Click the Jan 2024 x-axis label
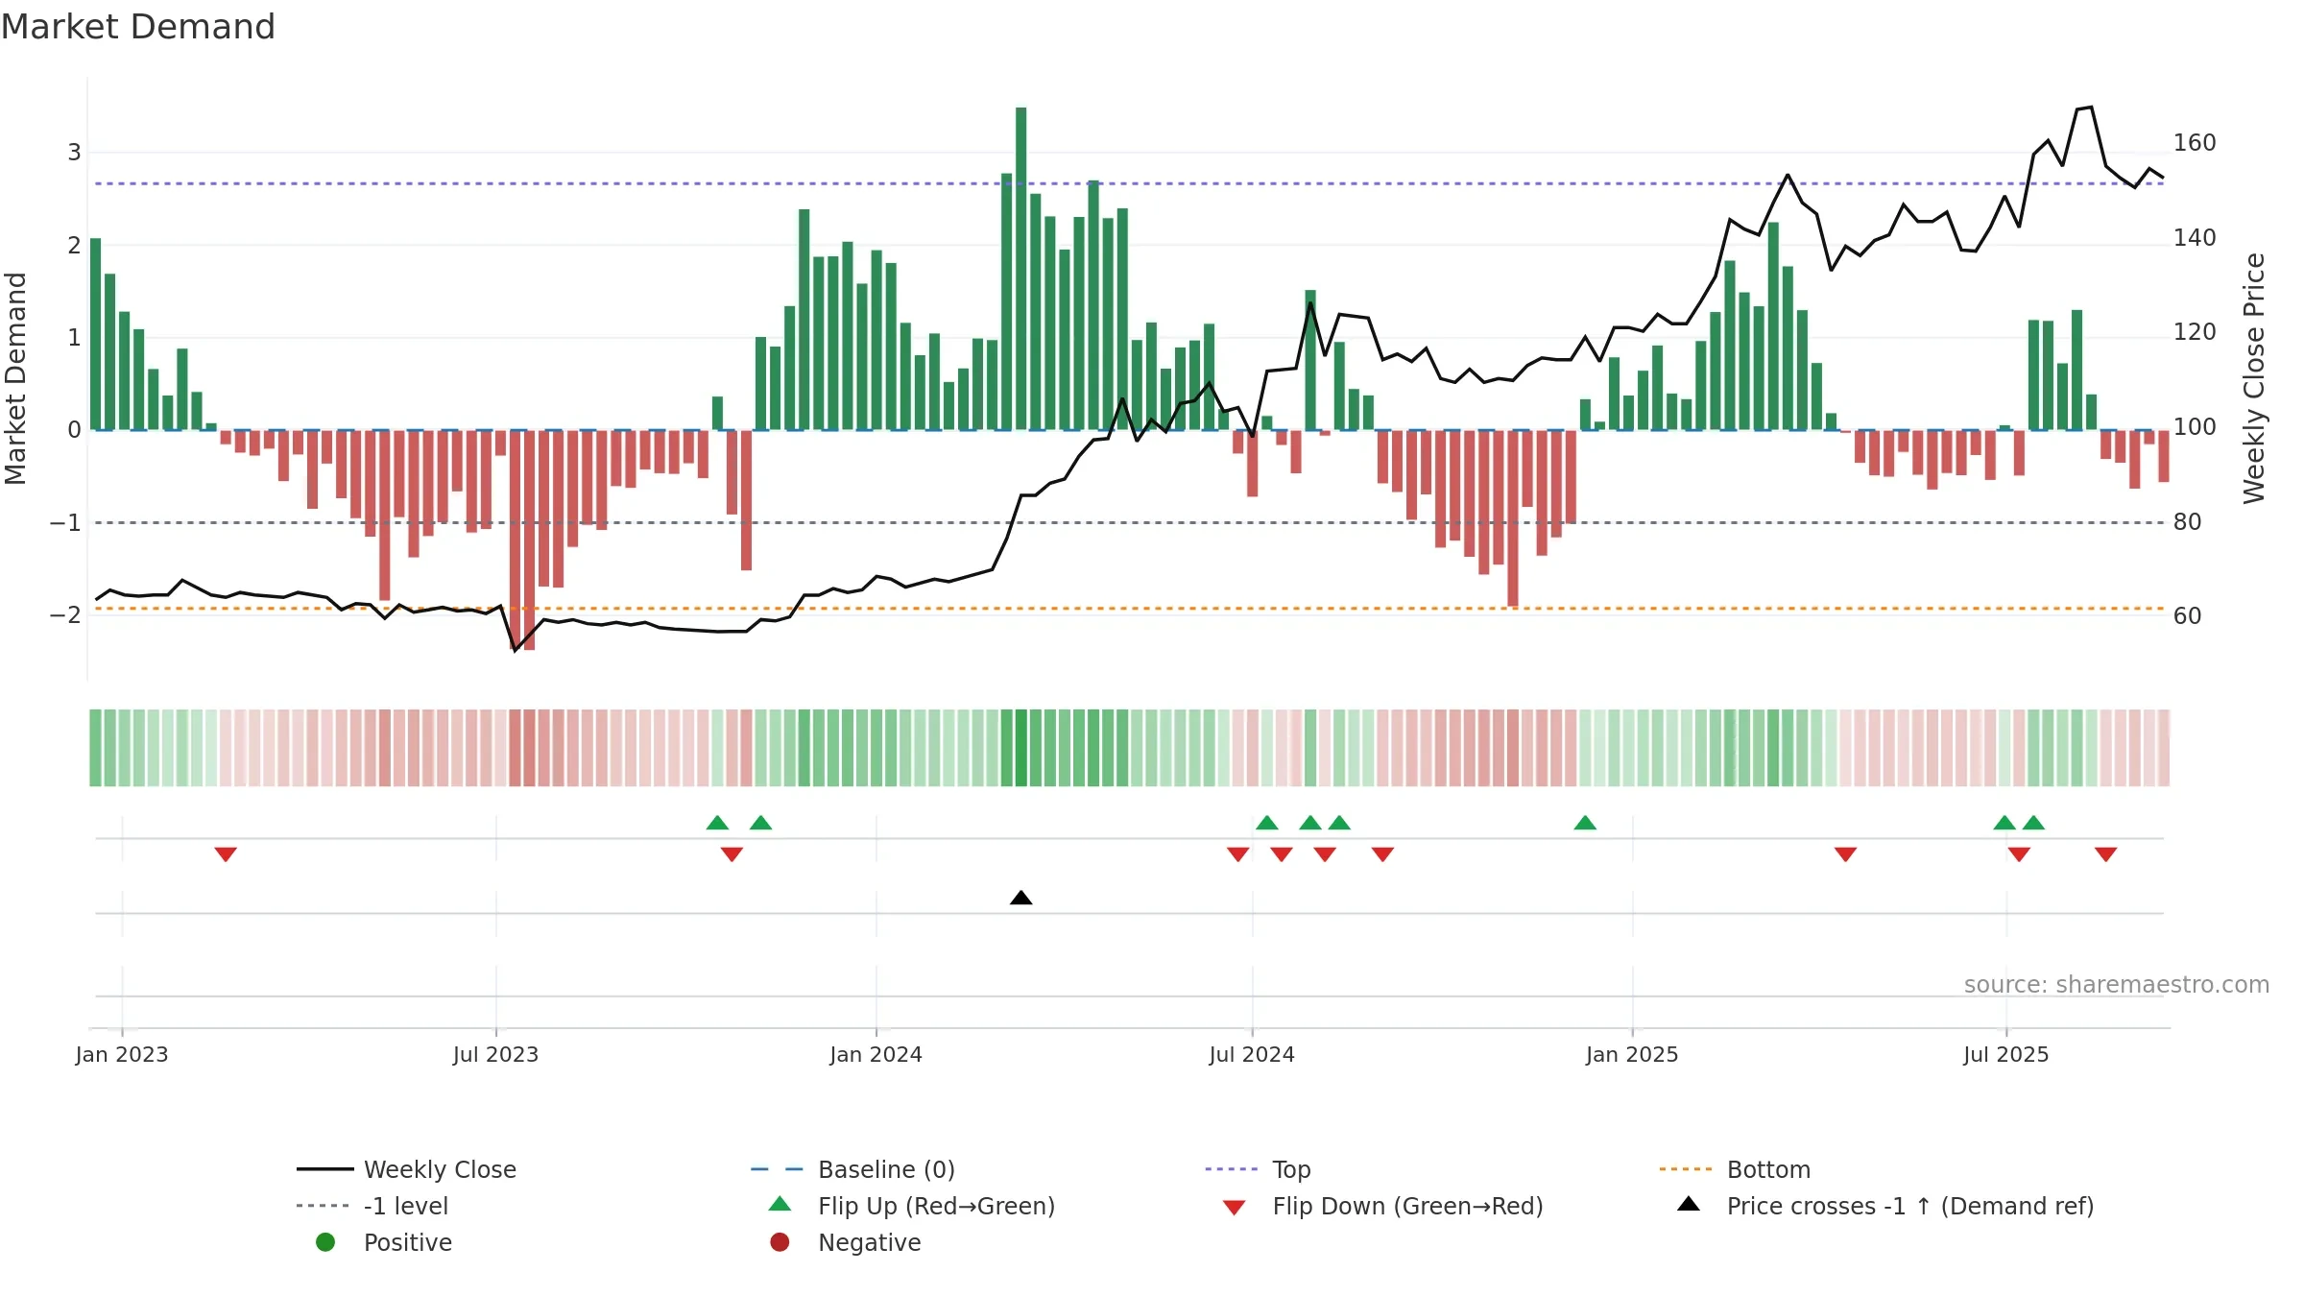 click(x=876, y=1055)
